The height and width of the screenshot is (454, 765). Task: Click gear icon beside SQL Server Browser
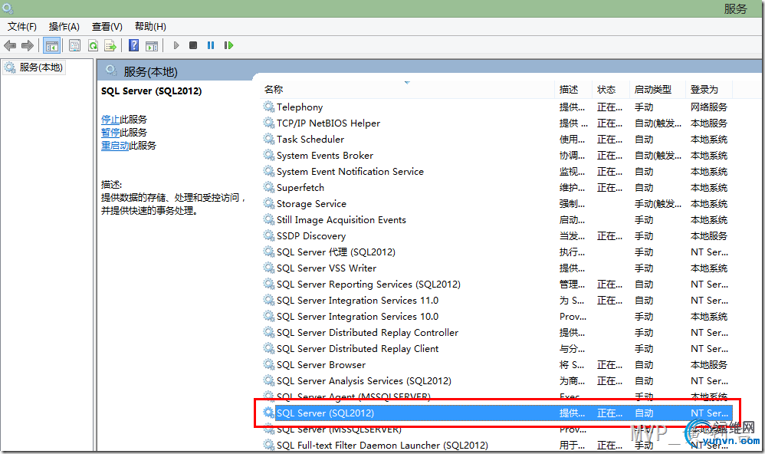(268, 364)
